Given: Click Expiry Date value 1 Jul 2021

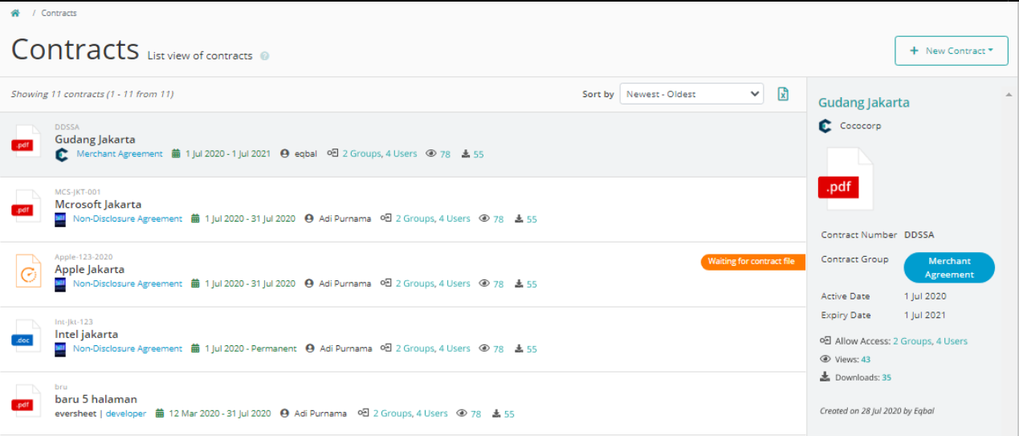Looking at the screenshot, I should (x=924, y=316).
